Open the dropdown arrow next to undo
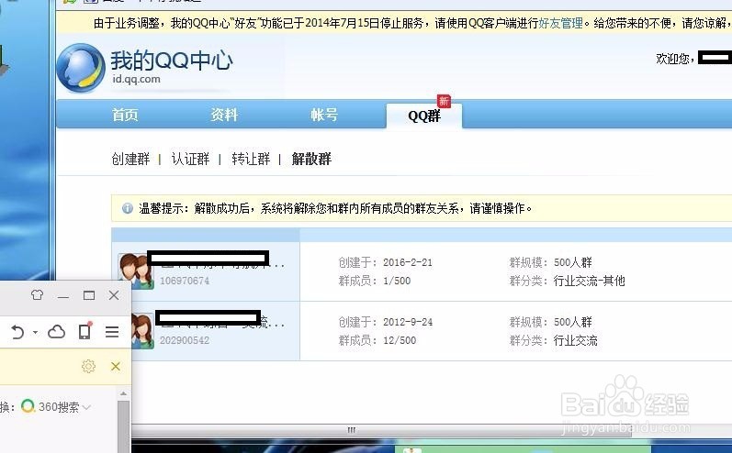This screenshot has width=732, height=453. click(36, 332)
